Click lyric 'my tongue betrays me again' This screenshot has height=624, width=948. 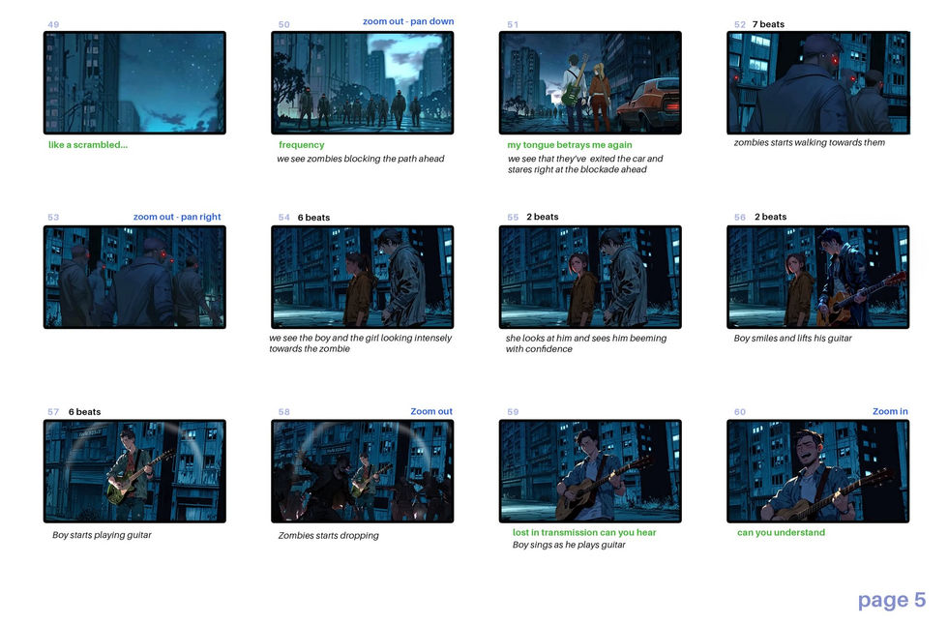click(x=570, y=144)
